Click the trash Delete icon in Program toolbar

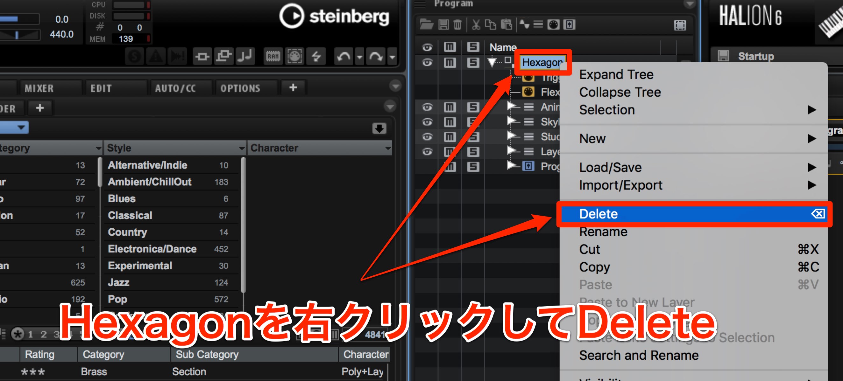pos(457,24)
